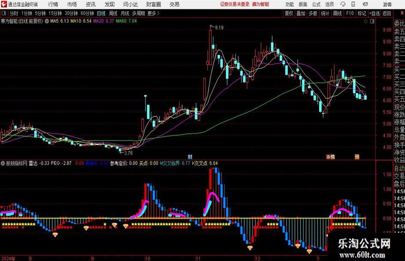Click the 9.19 high price label

click(x=219, y=27)
